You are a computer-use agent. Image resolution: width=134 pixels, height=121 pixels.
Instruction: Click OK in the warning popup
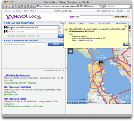click(126, 44)
